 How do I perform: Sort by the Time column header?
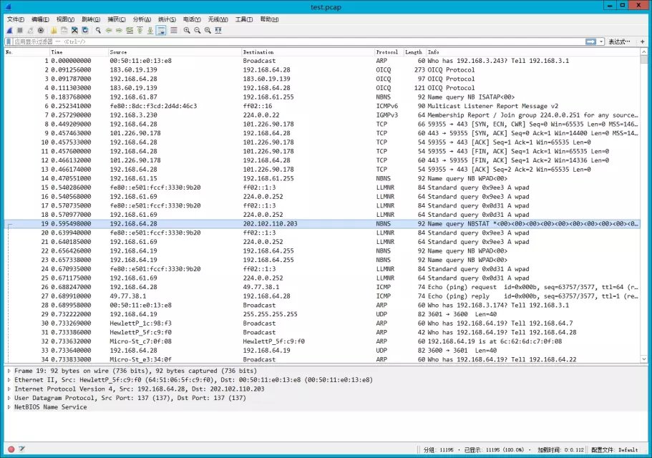coord(79,52)
